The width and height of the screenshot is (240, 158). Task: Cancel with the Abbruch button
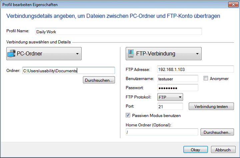click(223, 149)
